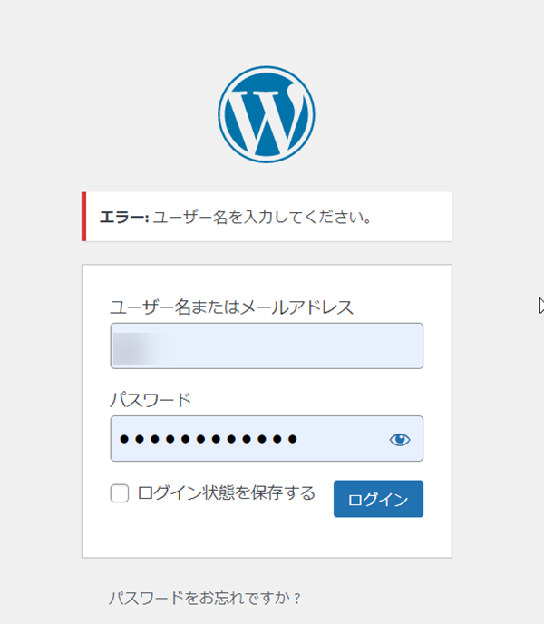Click the blue ログイン button
544x624 pixels.
click(378, 499)
